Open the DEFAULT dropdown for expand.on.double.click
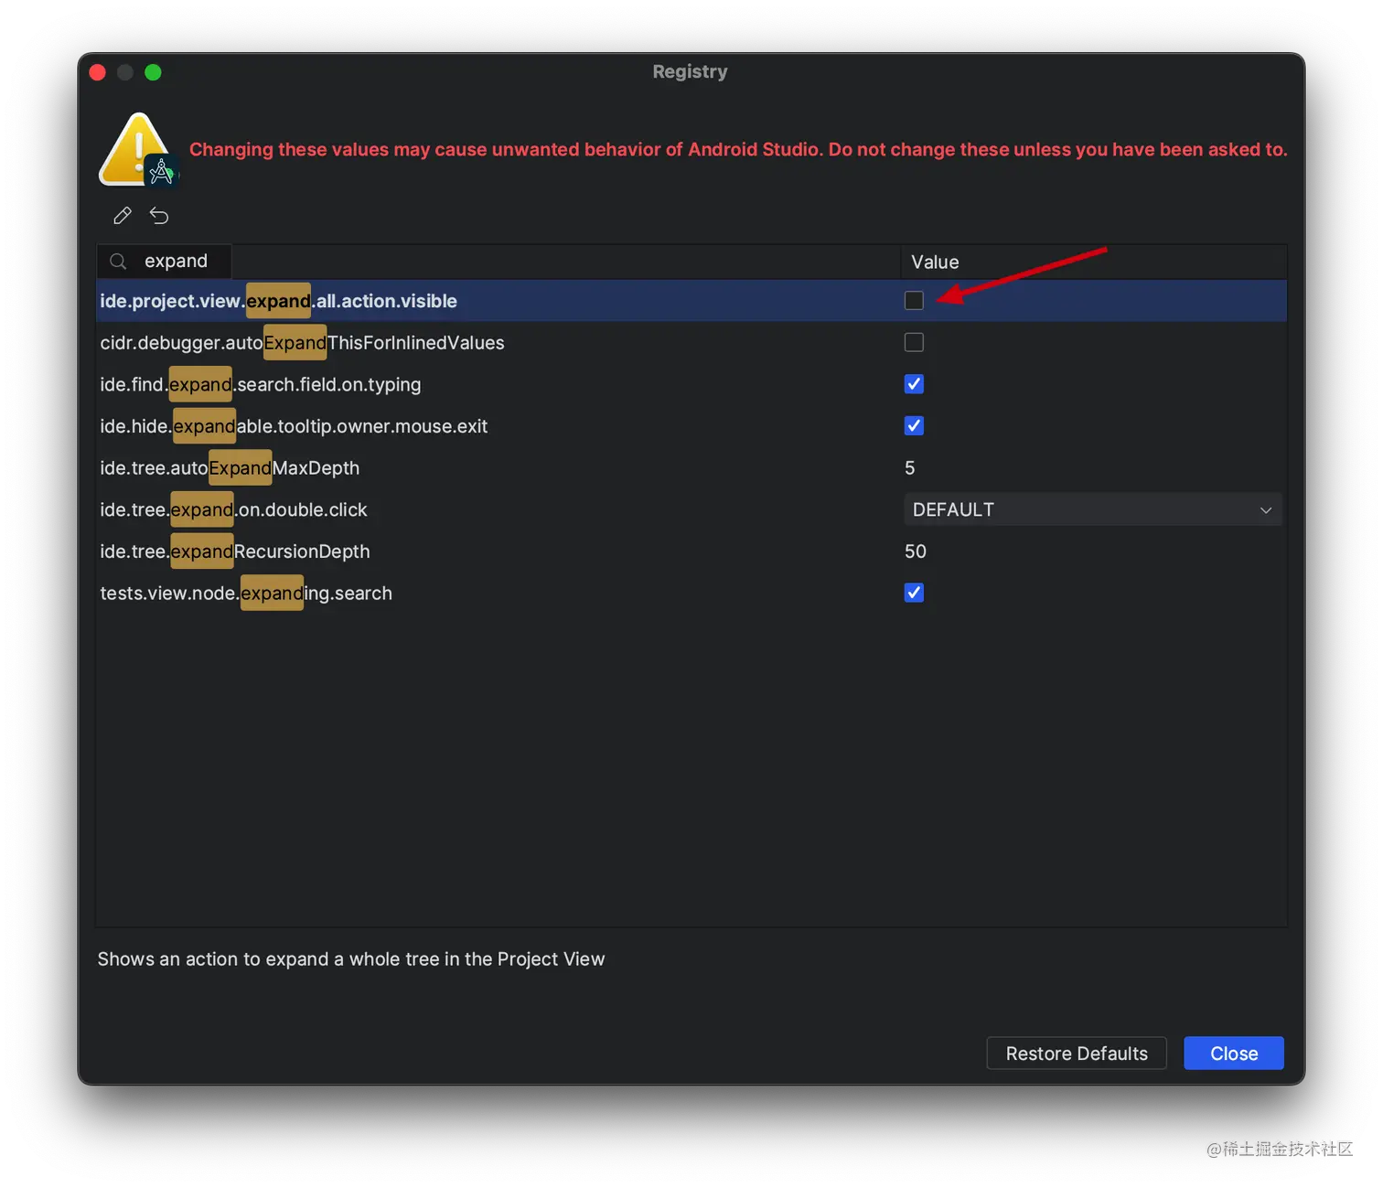 (x=1092, y=509)
